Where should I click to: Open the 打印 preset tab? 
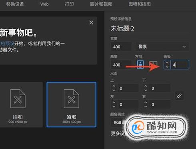coord(69,4)
